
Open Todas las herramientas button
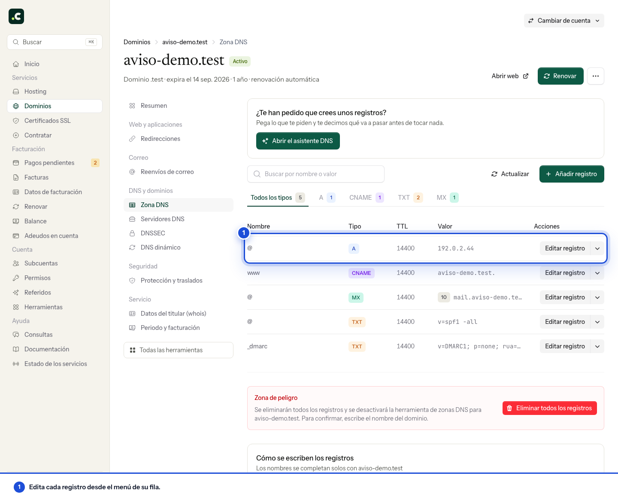pos(179,350)
